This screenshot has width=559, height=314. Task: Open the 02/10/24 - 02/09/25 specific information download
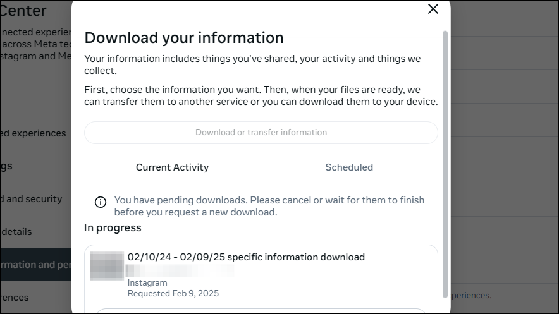pos(246,257)
